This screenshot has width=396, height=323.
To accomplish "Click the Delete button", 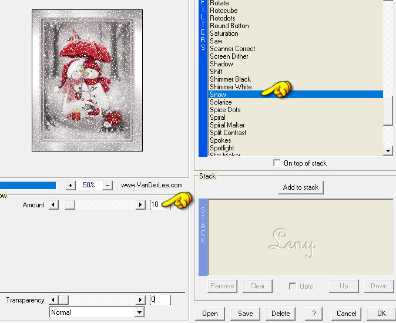I will tap(281, 314).
